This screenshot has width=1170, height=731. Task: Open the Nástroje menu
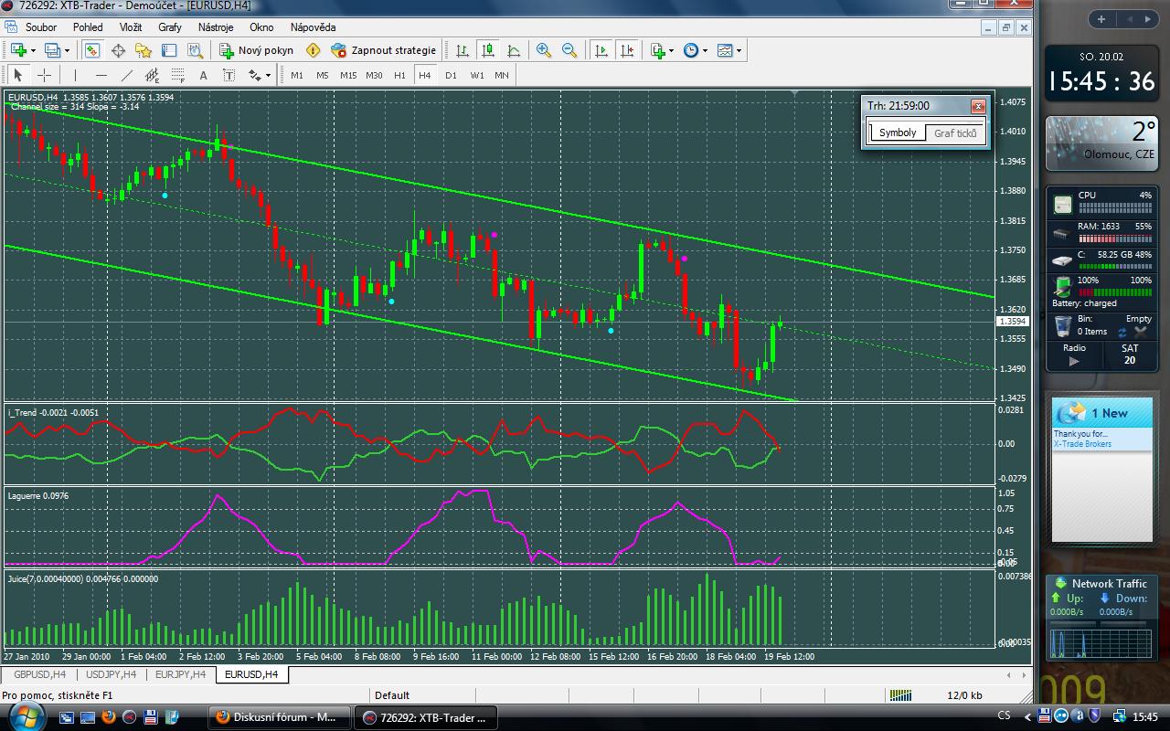216,27
